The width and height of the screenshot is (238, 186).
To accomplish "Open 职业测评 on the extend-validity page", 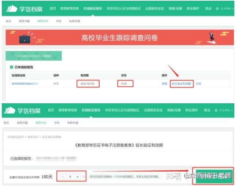I will [x=191, y=110].
